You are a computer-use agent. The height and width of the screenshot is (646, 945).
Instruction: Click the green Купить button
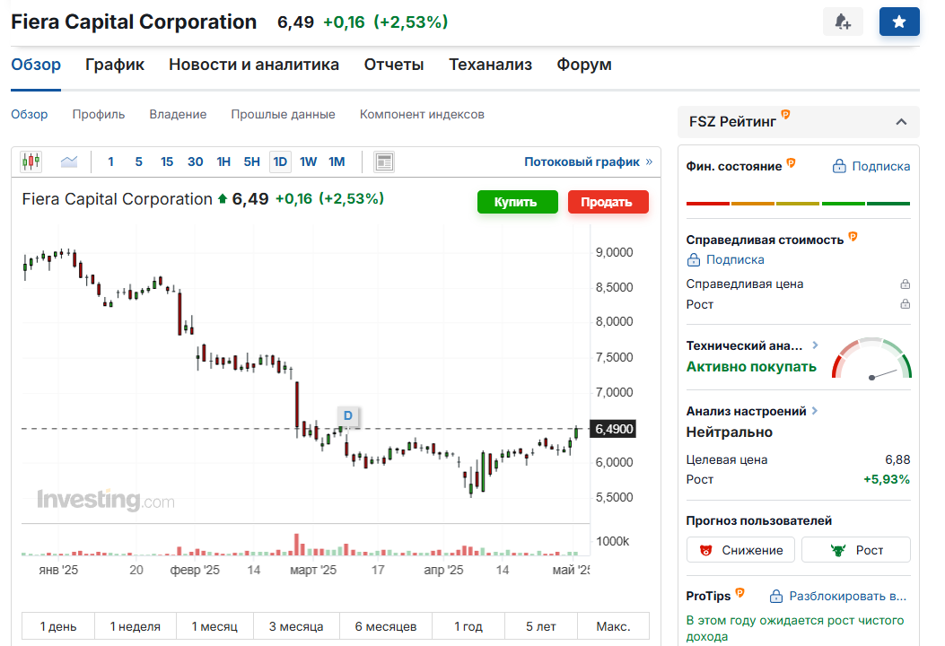click(x=517, y=202)
